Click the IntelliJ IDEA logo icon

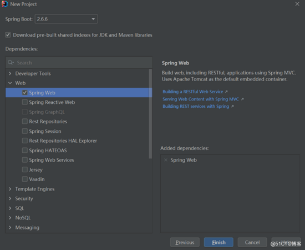(4, 4)
